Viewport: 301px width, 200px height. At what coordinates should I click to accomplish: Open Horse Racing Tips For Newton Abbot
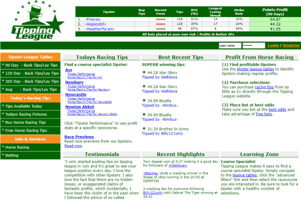[x=92, y=114]
